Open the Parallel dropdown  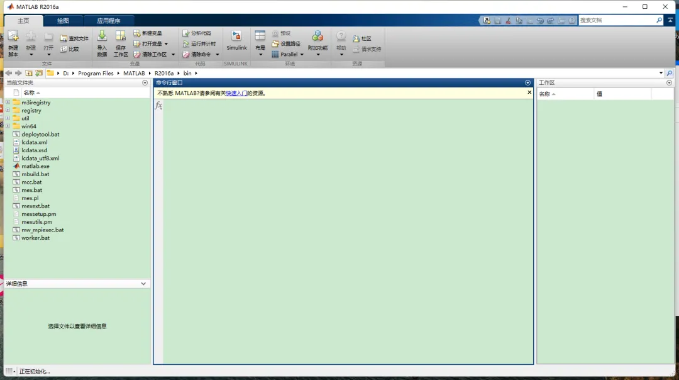coord(302,55)
